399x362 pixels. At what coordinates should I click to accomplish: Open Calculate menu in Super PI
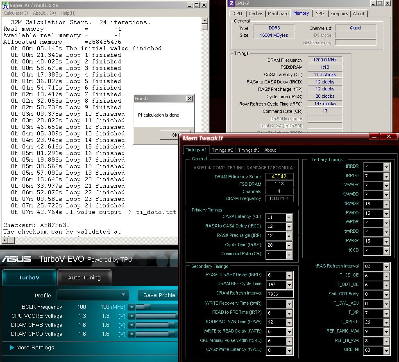(16, 13)
